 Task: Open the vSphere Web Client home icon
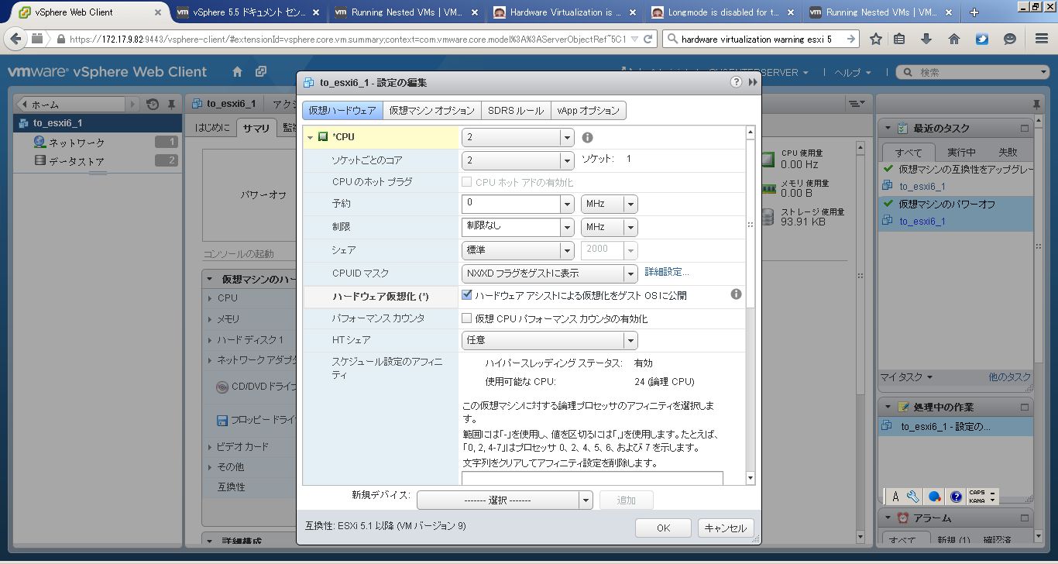[238, 71]
